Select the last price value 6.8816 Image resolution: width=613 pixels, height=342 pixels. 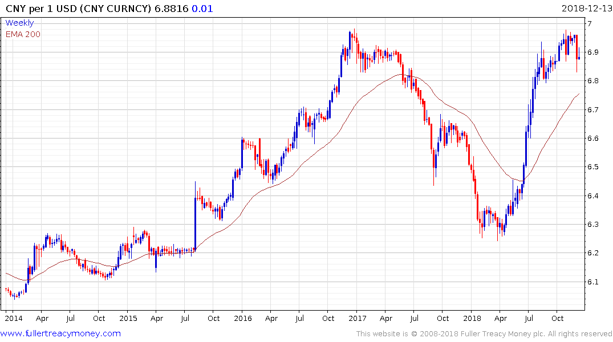click(x=172, y=9)
